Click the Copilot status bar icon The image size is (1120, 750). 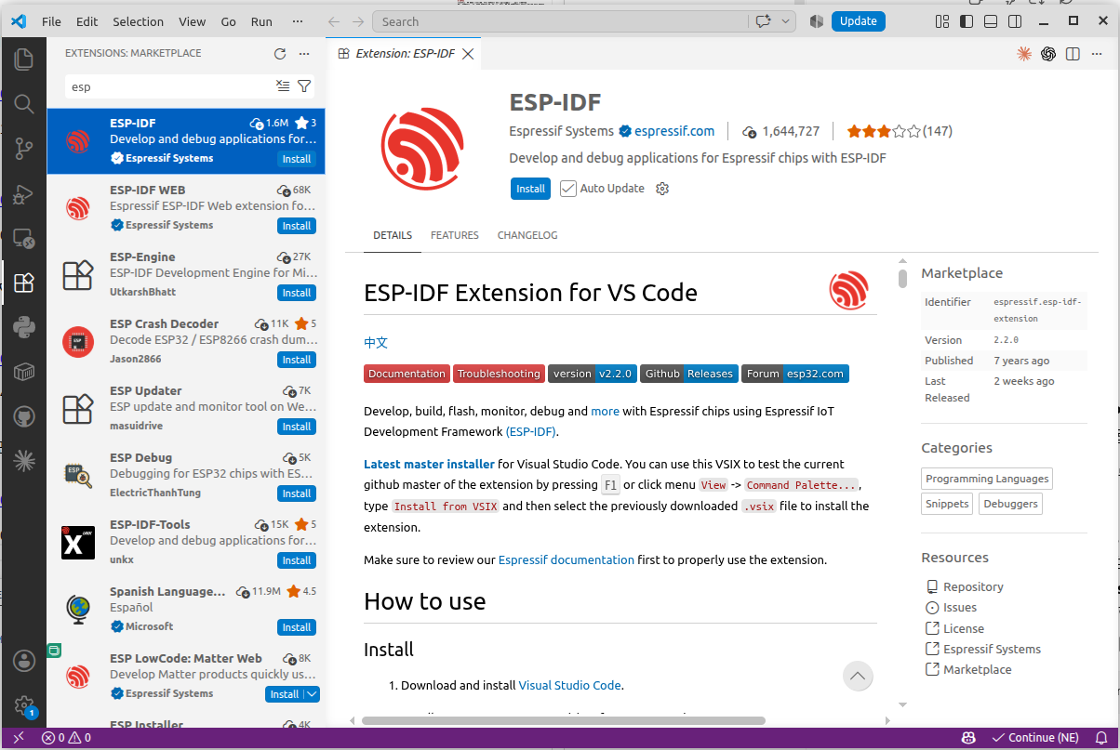[968, 738]
